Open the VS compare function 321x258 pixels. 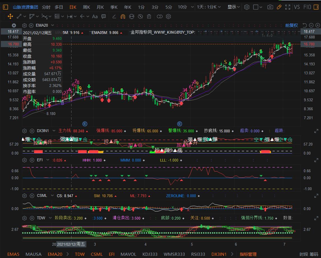[x=297, y=7]
